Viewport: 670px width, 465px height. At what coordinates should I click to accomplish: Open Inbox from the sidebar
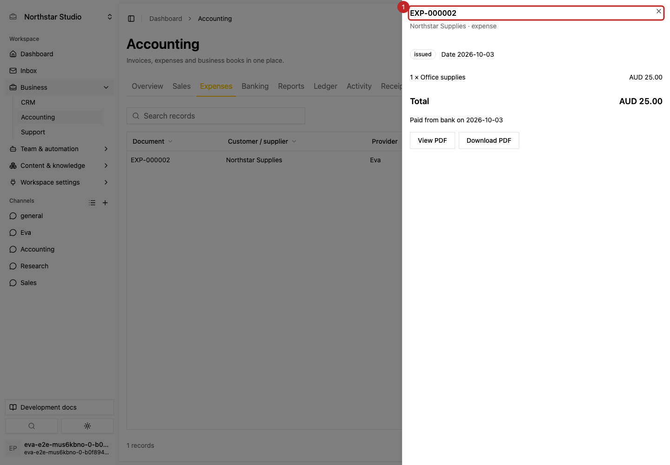(60, 71)
